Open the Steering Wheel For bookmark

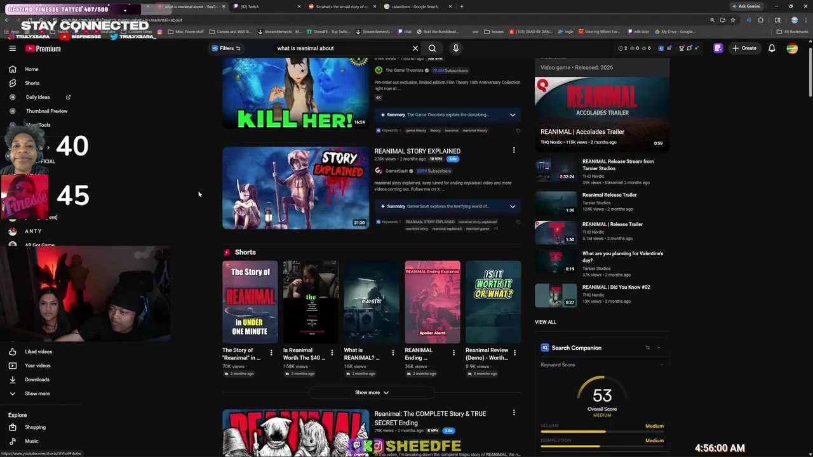click(599, 32)
